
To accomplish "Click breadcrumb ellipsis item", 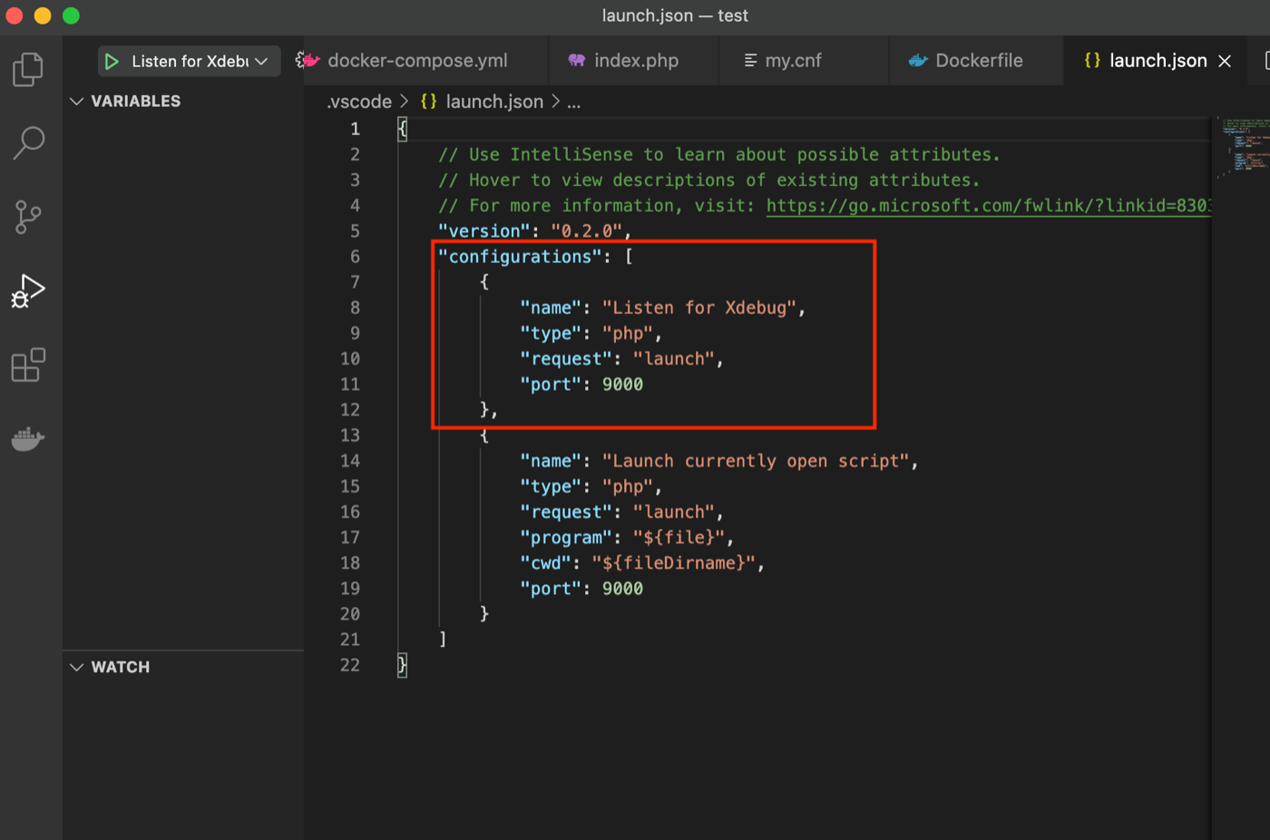I will point(573,102).
